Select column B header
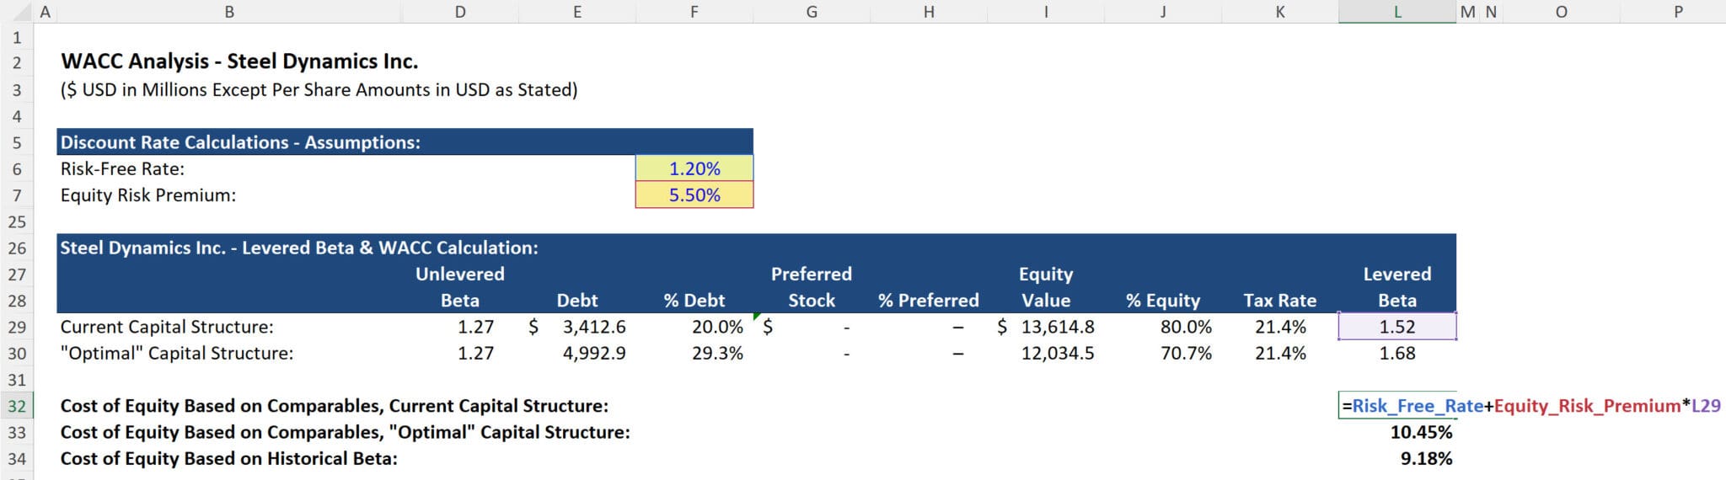Viewport: 1726px width, 480px height. [229, 12]
